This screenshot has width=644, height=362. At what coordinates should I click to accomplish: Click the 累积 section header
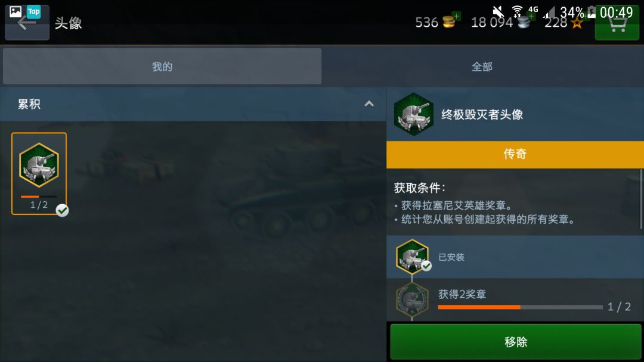(x=193, y=104)
